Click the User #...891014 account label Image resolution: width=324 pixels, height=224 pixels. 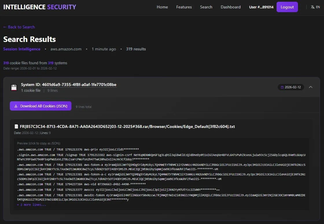[x=261, y=7]
